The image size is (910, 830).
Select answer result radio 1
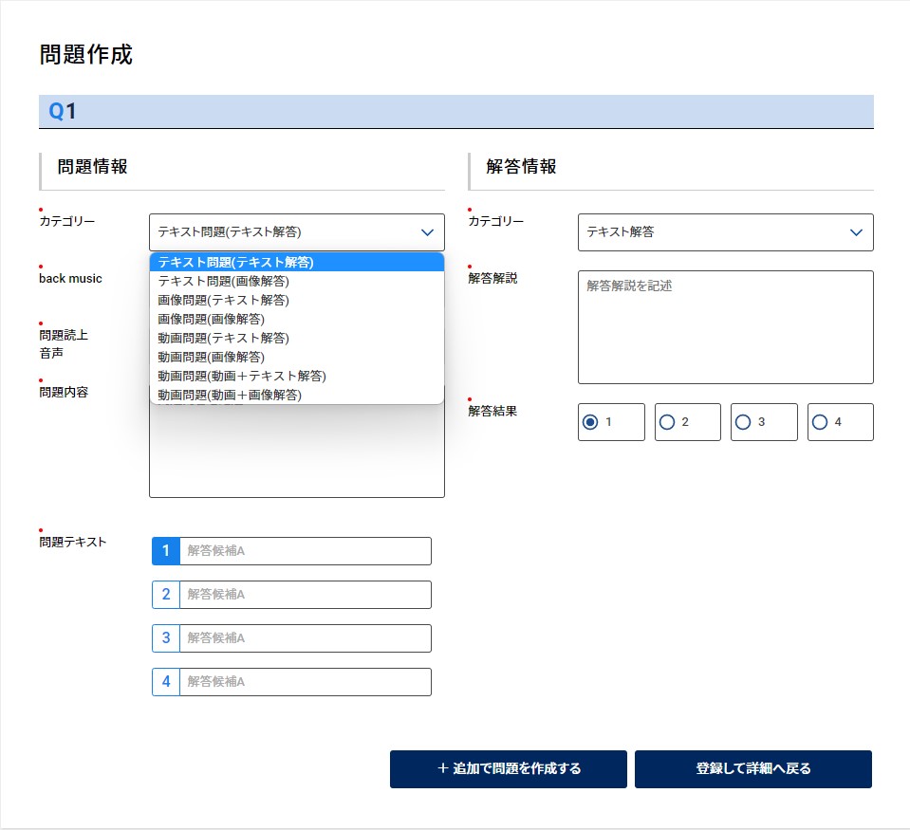(590, 422)
